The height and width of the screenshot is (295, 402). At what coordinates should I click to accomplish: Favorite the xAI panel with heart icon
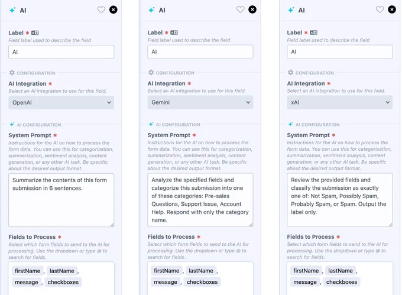[380, 9]
